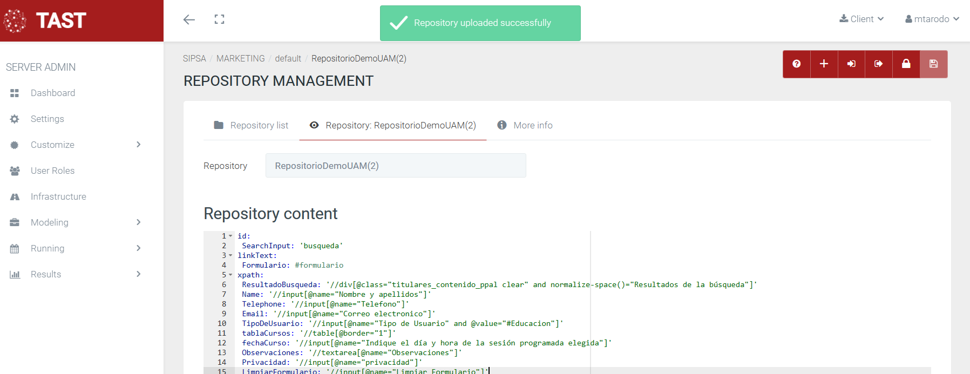
Task: Click the Repository name input field
Action: [395, 166]
